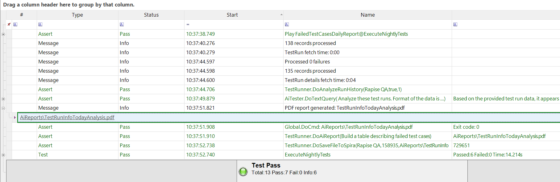Click the green Test Pass status indicator
This screenshot has height=182, width=560.
coord(243,172)
